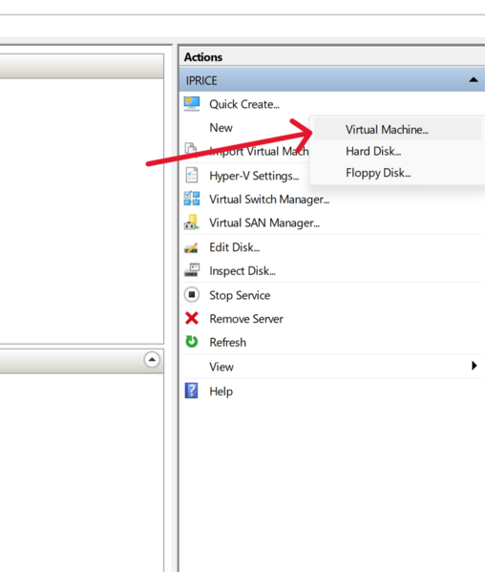
Task: Click the Import Virtual Machine file icon
Action: coord(191,150)
